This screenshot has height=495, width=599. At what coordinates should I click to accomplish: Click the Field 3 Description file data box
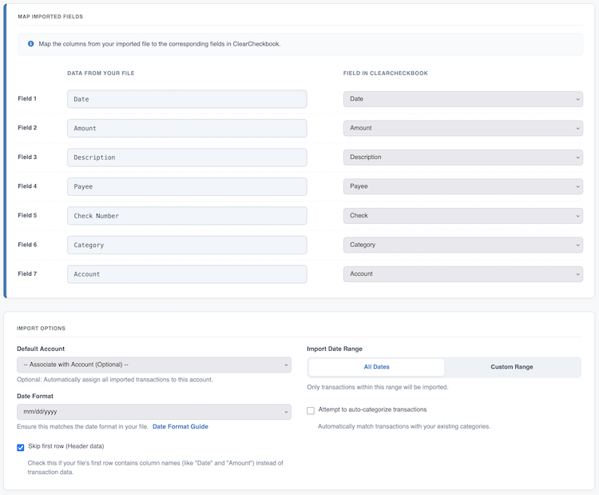187,158
